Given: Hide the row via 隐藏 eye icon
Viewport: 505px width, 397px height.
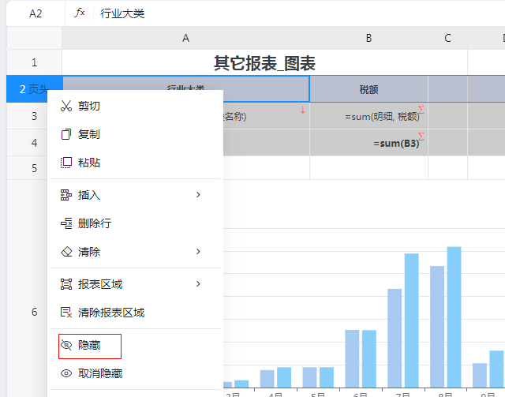Looking at the screenshot, I should (66, 345).
